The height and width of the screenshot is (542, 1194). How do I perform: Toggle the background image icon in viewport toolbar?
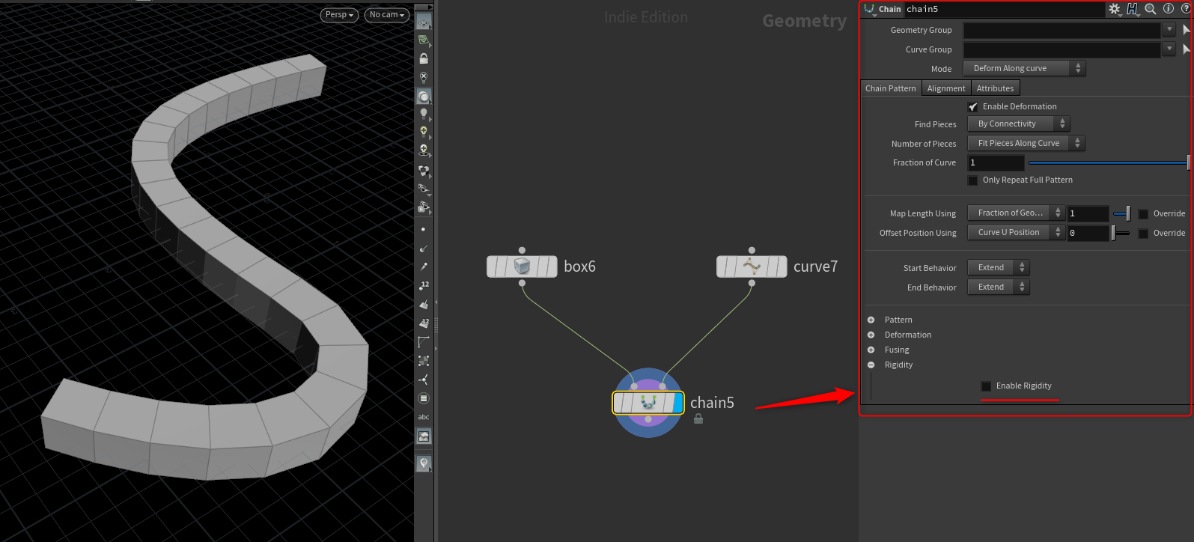coord(424,436)
